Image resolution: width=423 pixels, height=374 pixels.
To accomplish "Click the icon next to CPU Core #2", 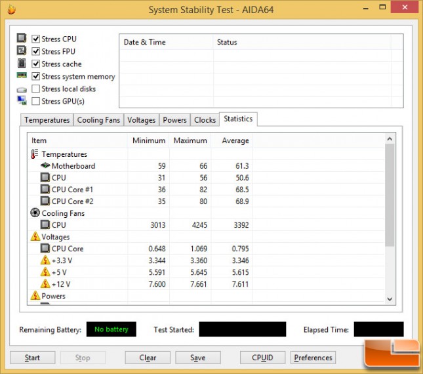I will (45, 201).
